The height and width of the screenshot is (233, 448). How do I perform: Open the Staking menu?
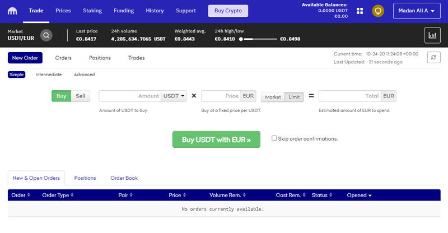[x=92, y=11]
